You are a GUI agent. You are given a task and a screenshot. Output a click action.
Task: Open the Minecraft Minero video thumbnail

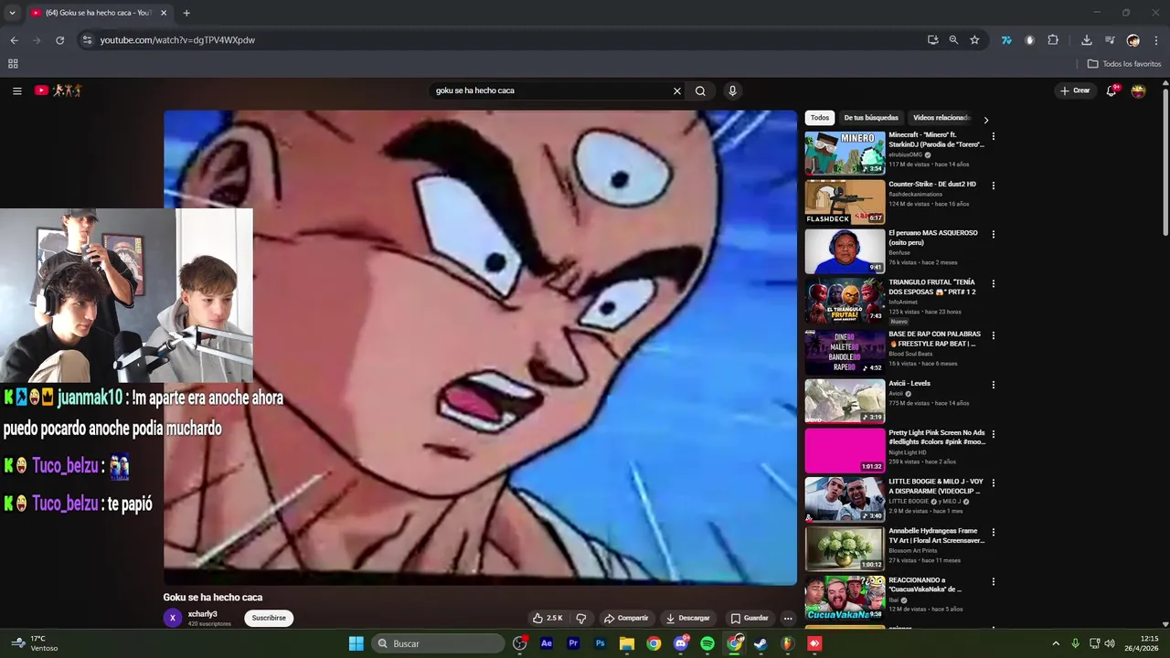(x=845, y=153)
